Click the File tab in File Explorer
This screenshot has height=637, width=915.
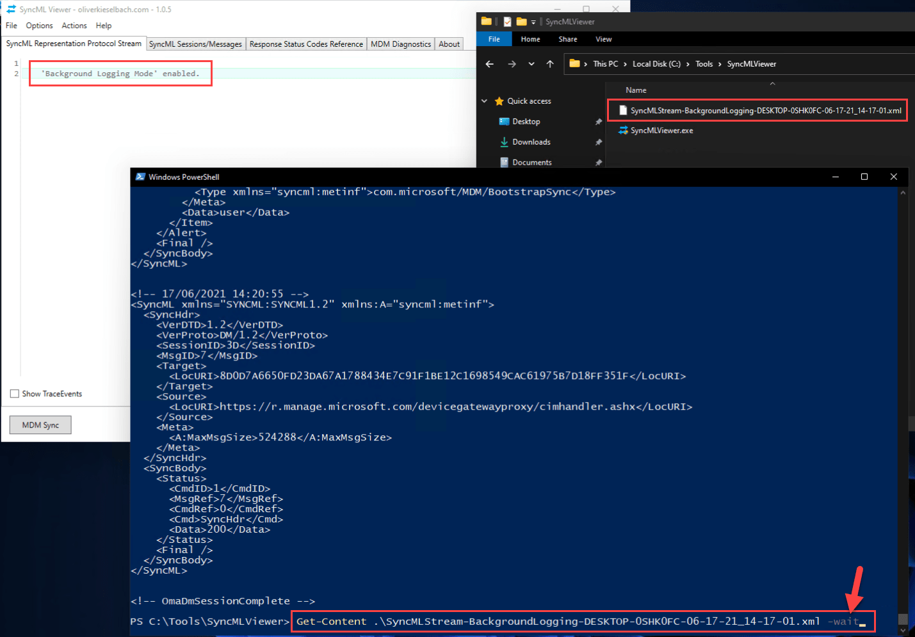[494, 39]
